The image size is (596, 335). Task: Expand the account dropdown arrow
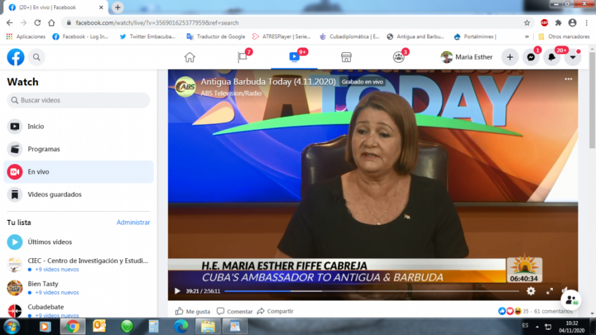coord(573,58)
